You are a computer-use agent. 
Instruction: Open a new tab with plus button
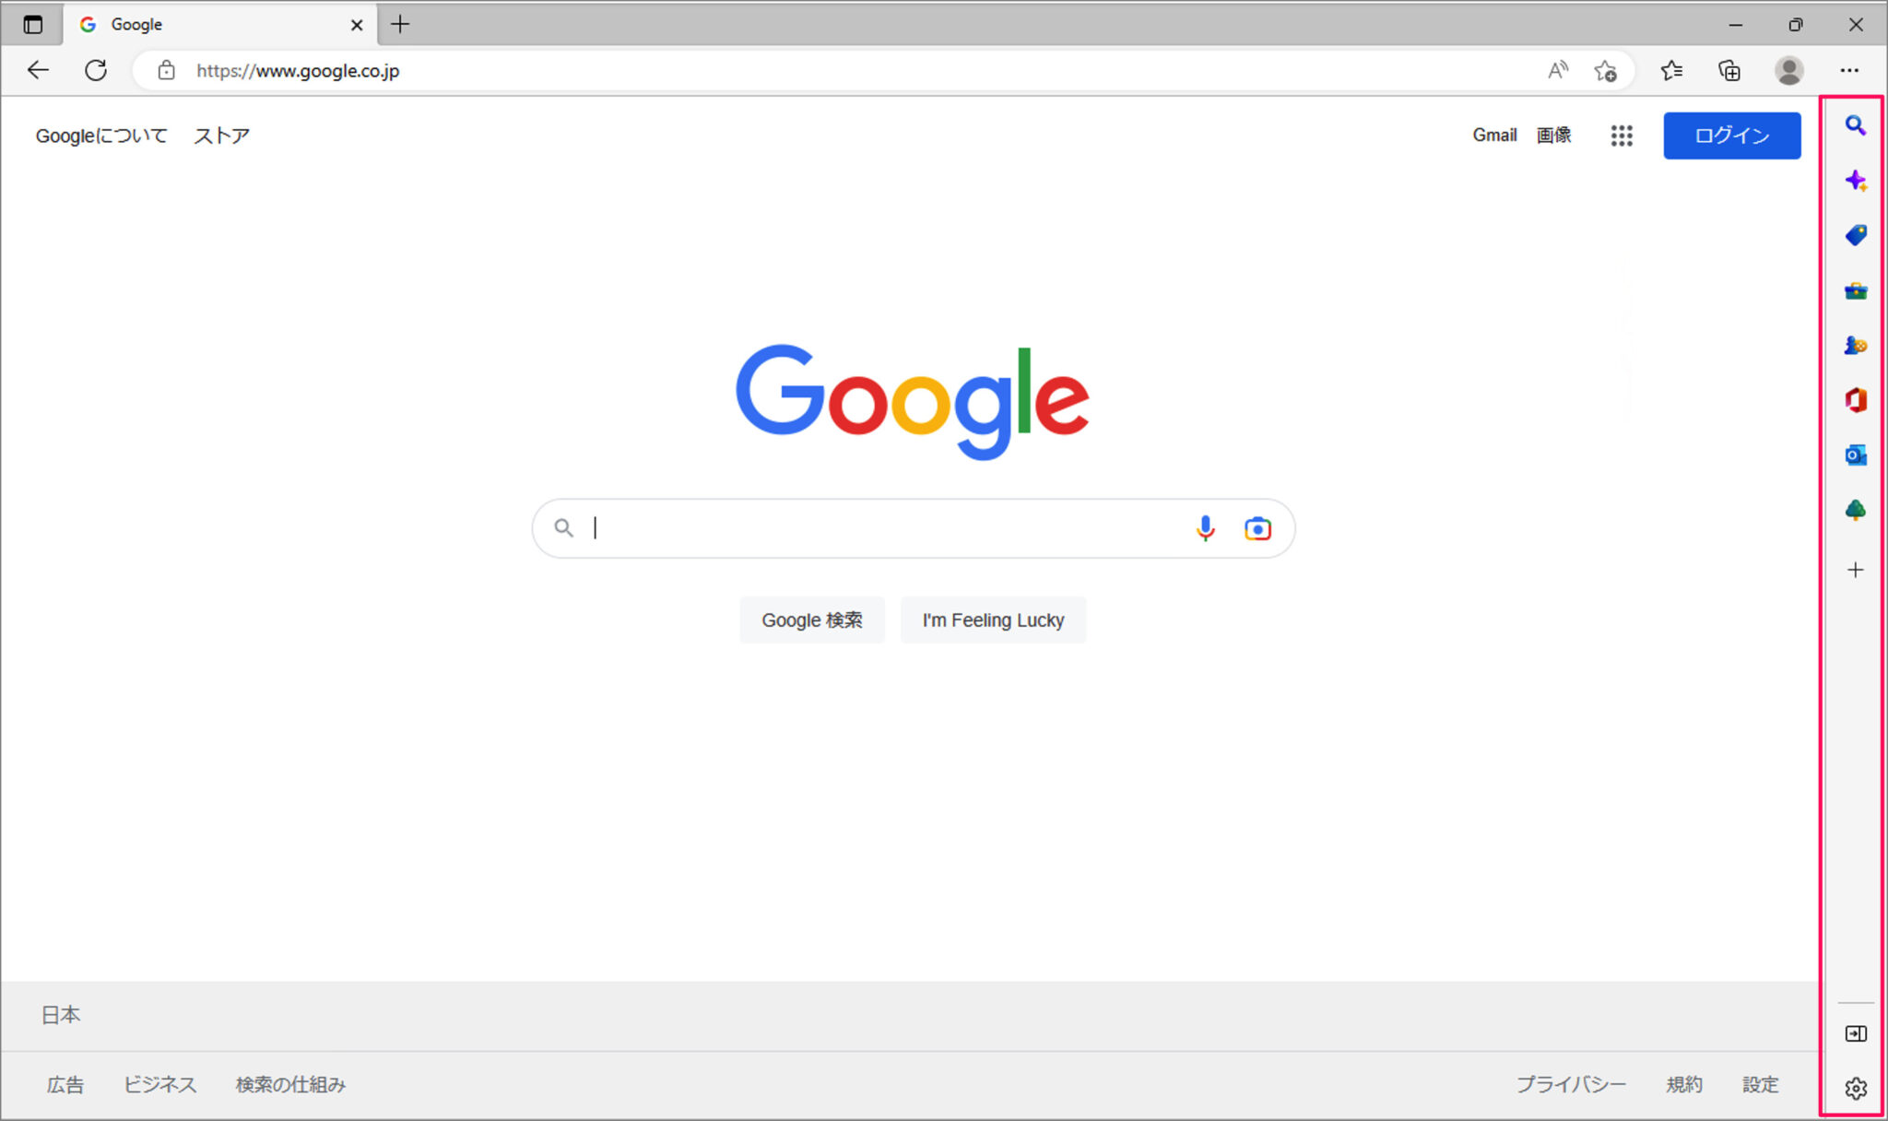400,25
